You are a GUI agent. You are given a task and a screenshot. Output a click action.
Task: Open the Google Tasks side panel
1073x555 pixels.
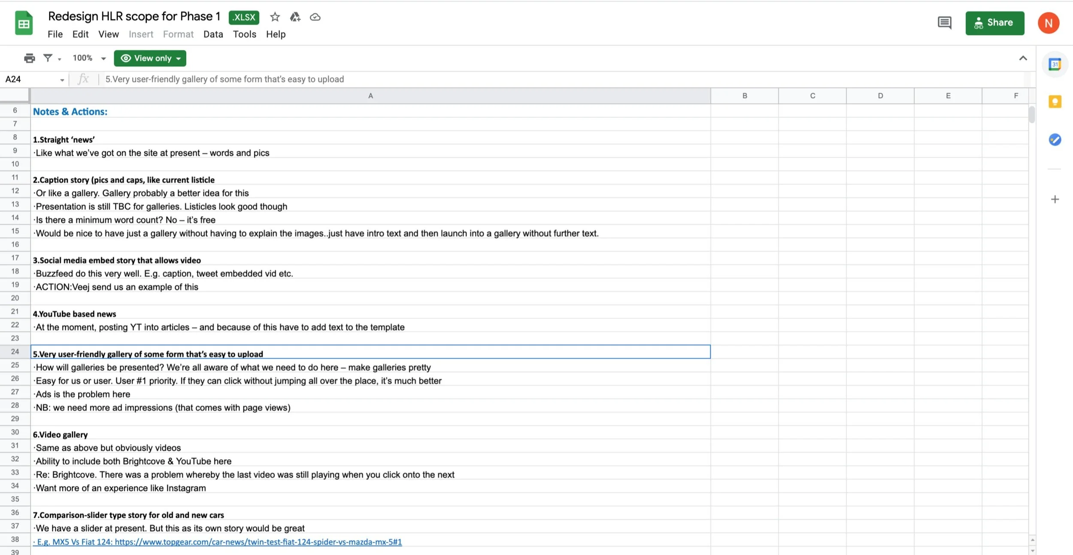(1055, 140)
